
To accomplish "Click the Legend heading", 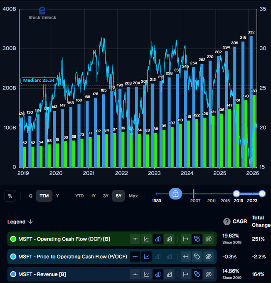I will pos(16,222).
